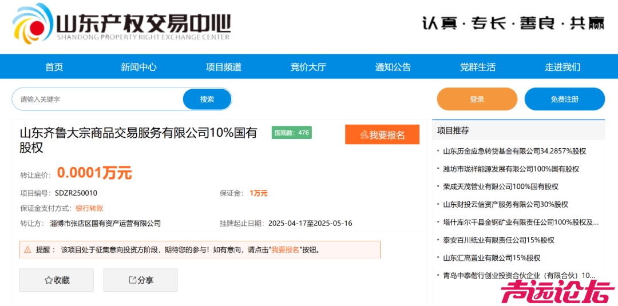Click the 收藏 favorite button
Image resolution: width=618 pixels, height=306 pixels.
coord(57,280)
